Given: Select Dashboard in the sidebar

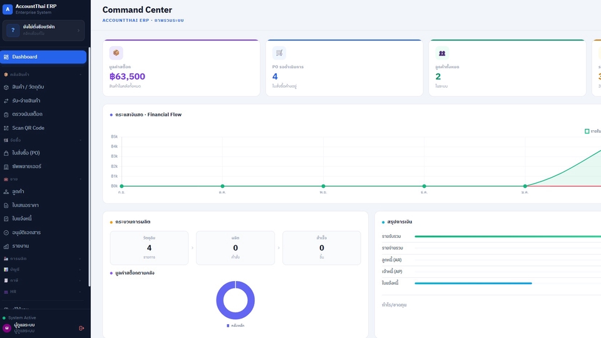Looking at the screenshot, I should (x=43, y=57).
